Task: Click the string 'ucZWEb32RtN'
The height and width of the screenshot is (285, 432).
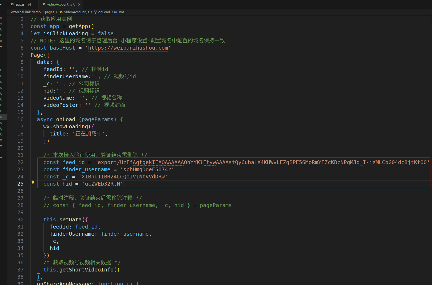Action: [x=102, y=184]
